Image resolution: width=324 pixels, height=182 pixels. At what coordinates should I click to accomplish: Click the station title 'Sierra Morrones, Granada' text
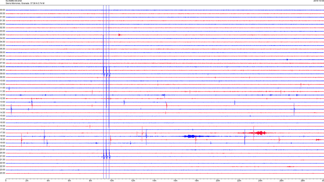coord(18,3)
